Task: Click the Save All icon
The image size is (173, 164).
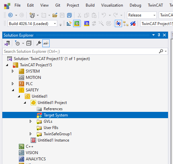Action: tap(69, 15)
